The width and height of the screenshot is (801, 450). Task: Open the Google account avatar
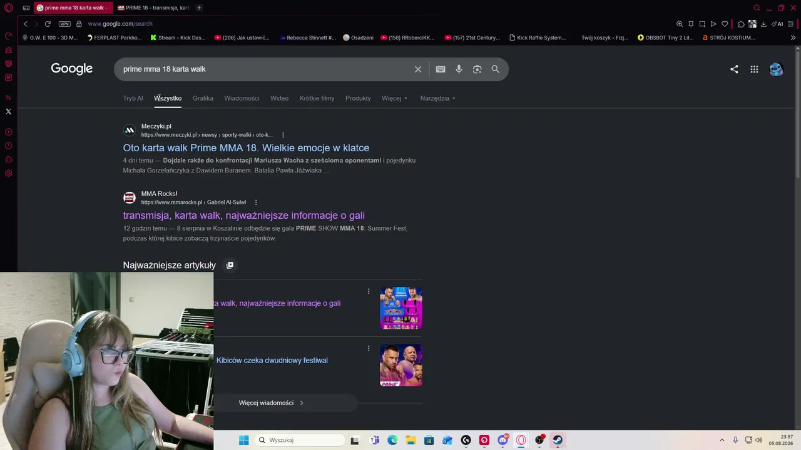point(776,69)
